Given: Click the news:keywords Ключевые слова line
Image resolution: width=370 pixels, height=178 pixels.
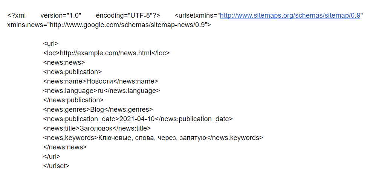Looking at the screenshot, I should [153, 138].
